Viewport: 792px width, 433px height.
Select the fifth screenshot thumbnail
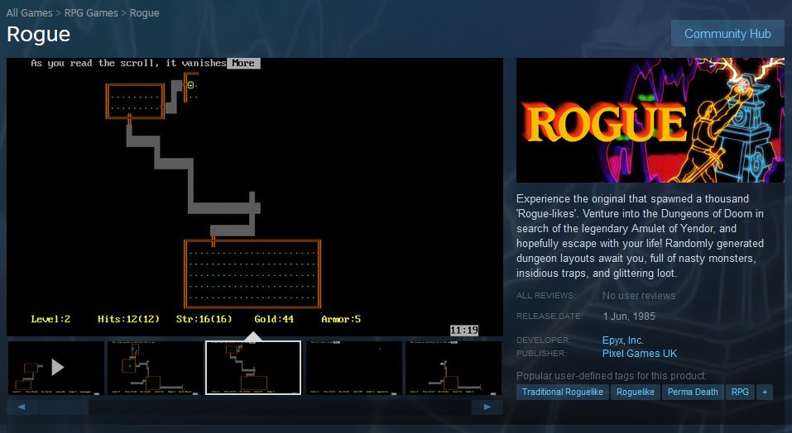tap(454, 368)
